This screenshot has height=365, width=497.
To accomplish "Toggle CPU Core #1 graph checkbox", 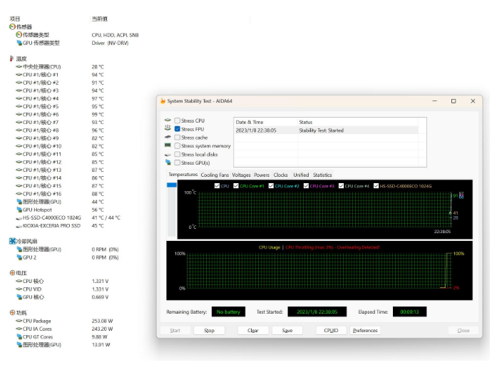I will (236, 186).
